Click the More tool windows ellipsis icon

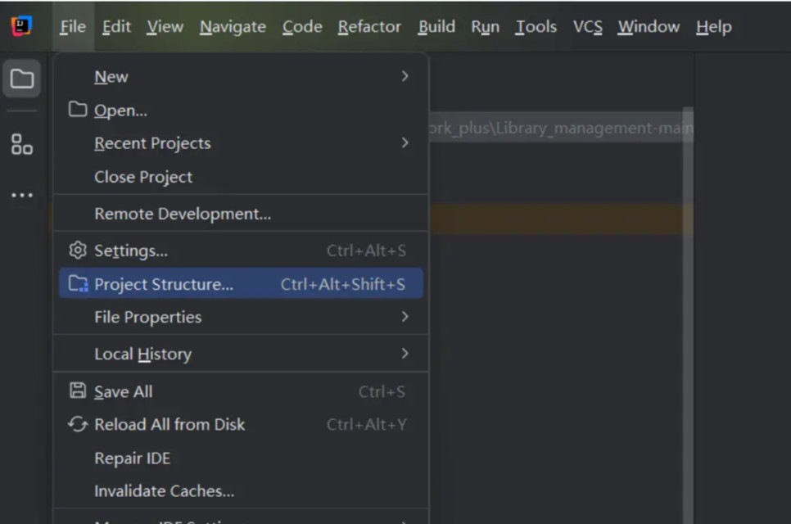[22, 196]
